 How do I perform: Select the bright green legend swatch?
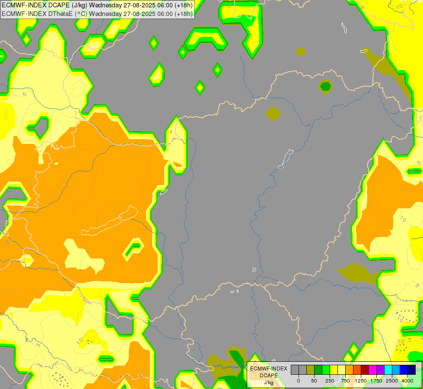[x=326, y=370]
